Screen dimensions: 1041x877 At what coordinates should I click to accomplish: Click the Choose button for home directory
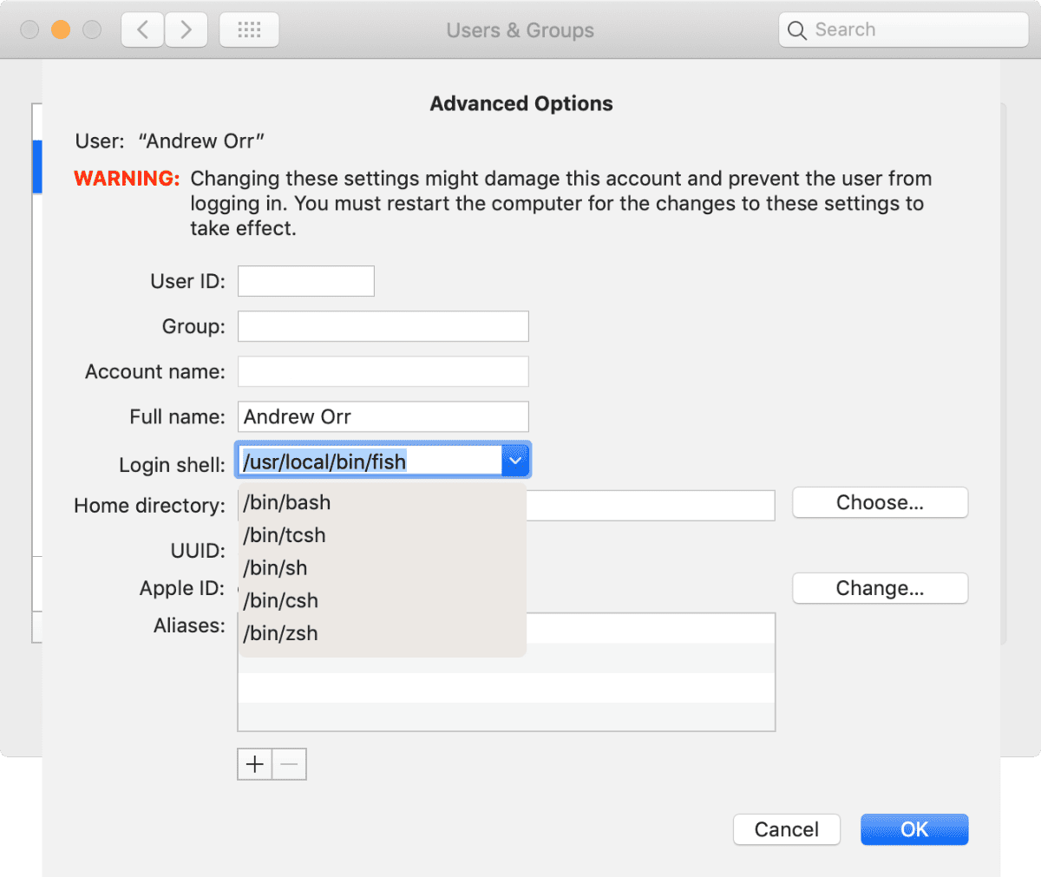pyautogui.click(x=880, y=501)
